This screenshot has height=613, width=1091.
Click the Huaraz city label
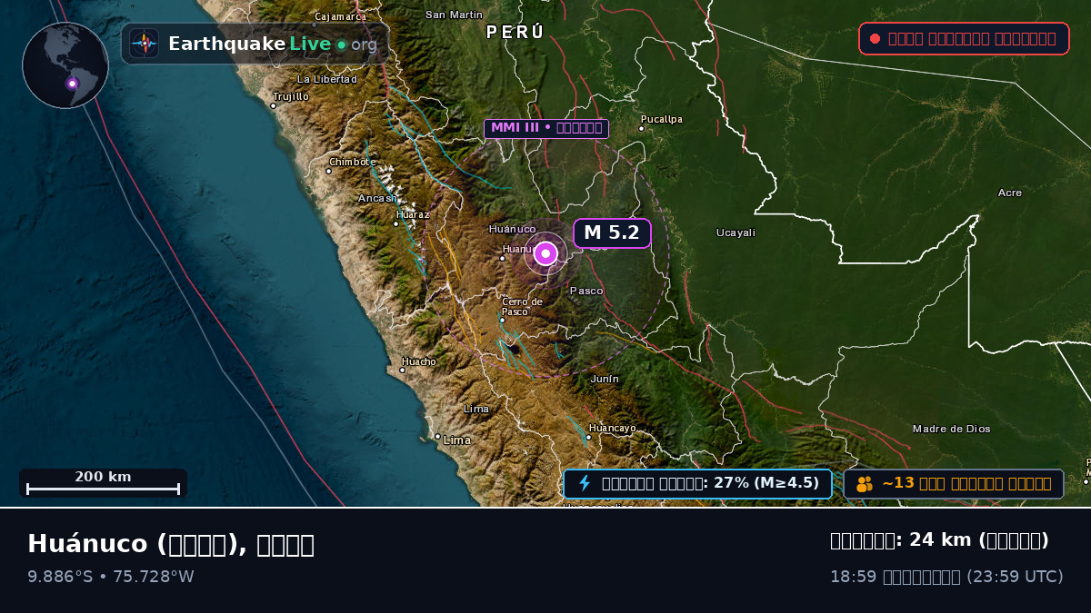[x=413, y=214]
